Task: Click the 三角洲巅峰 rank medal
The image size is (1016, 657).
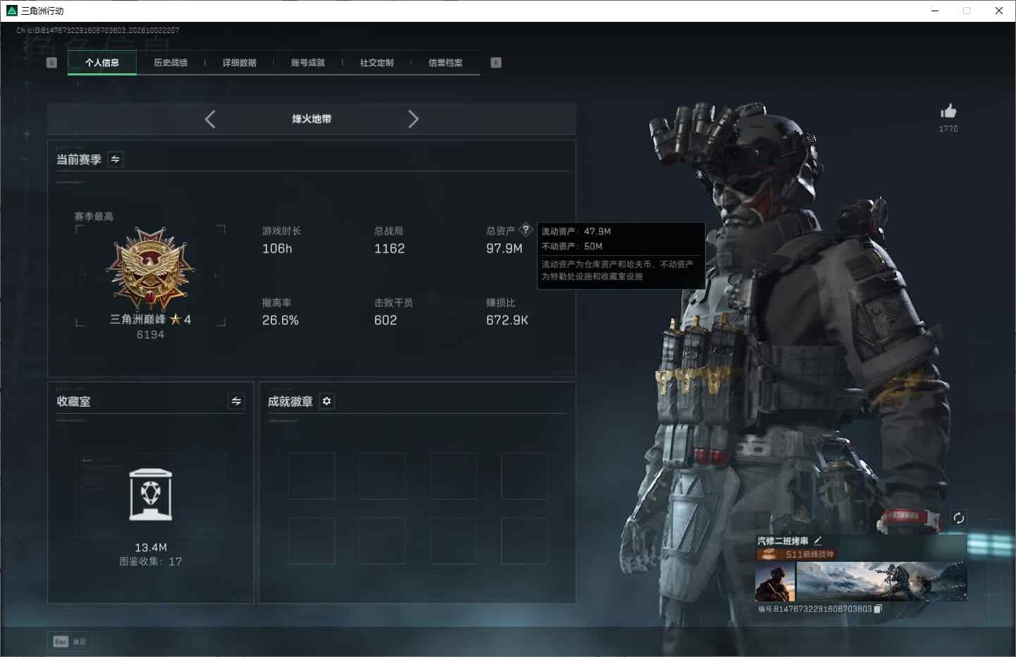Action: tap(150, 269)
